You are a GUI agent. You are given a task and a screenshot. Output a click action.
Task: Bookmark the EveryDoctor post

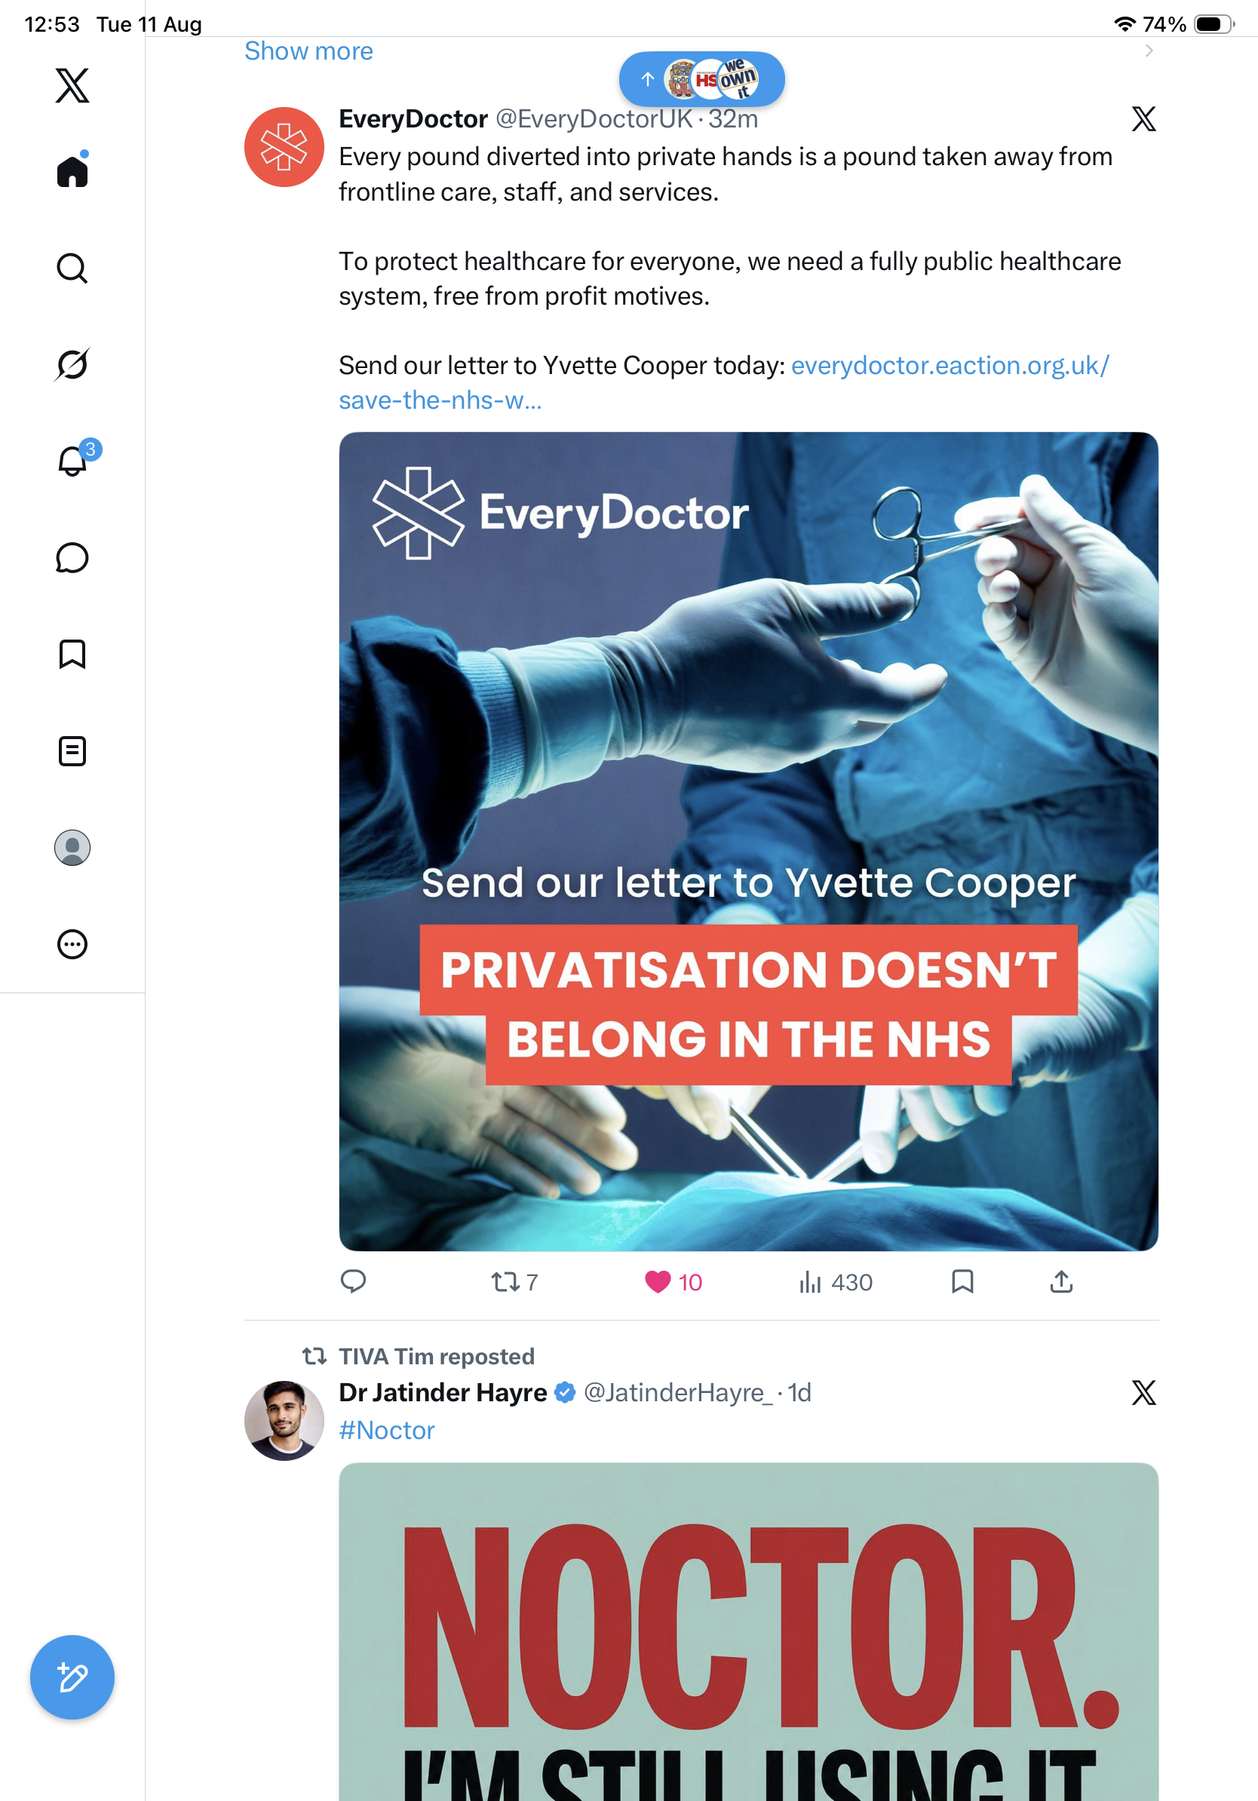962,1281
